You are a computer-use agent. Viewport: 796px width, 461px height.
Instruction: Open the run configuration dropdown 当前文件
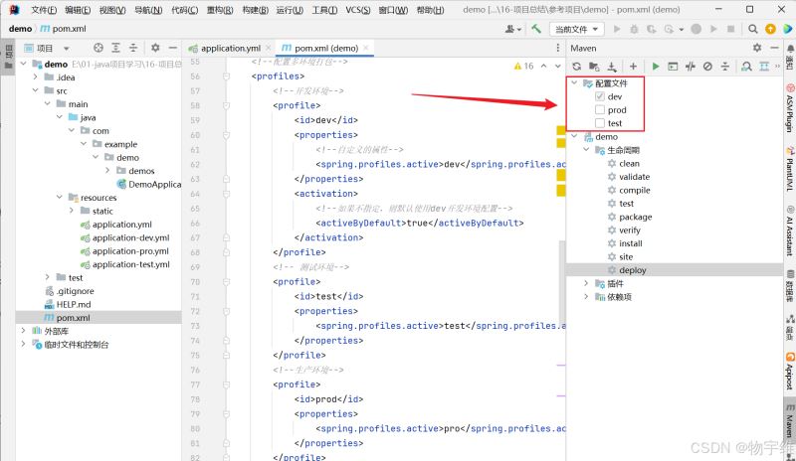point(577,29)
